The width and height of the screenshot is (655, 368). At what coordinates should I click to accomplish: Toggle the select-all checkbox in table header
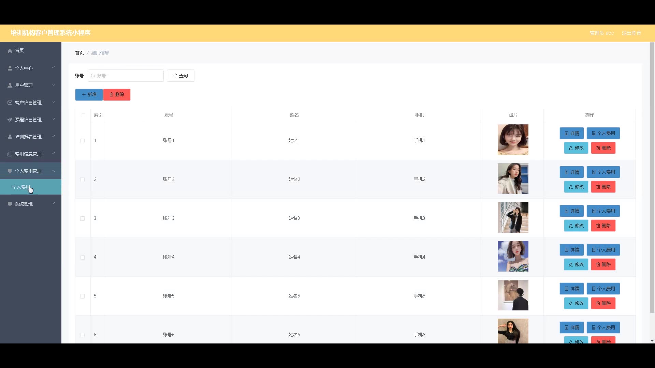pyautogui.click(x=83, y=115)
